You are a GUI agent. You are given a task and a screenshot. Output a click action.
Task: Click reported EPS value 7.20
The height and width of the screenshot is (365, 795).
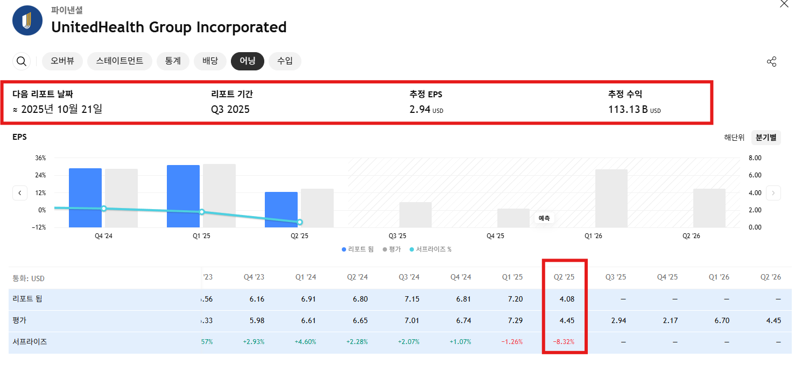pyautogui.click(x=515, y=299)
